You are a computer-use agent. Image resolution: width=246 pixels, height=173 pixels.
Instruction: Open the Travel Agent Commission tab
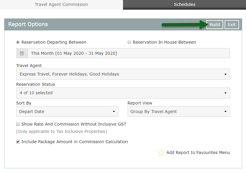point(61,5)
